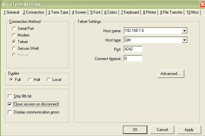
Task: Set duplex to Half
Action: click(30, 80)
